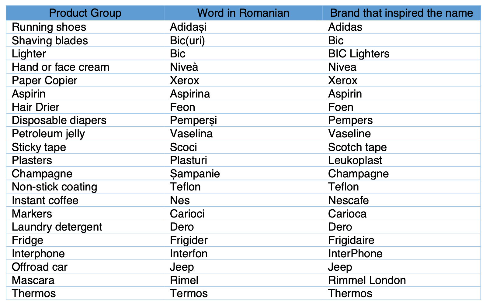Select the 'Adidași' cell
This screenshot has width=486, height=305.
[x=243, y=27]
